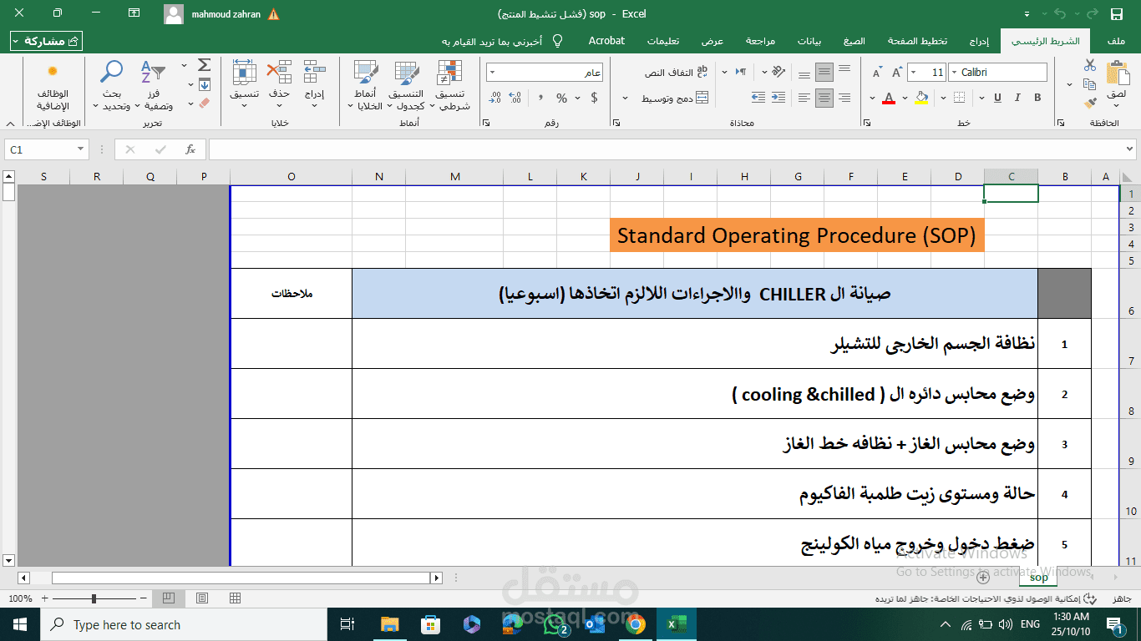Open the font size 11 dropdown
The height and width of the screenshot is (641, 1141).
pyautogui.click(x=913, y=73)
